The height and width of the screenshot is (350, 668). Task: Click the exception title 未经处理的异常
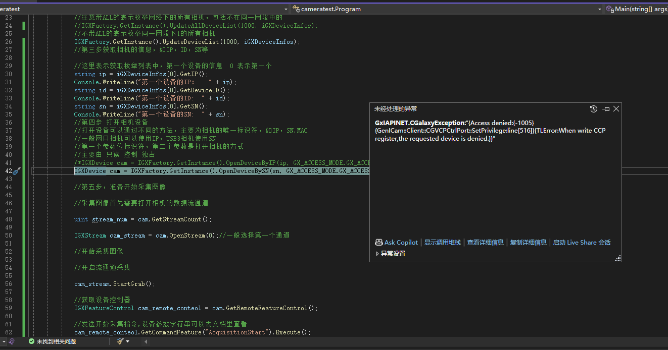[396, 109]
